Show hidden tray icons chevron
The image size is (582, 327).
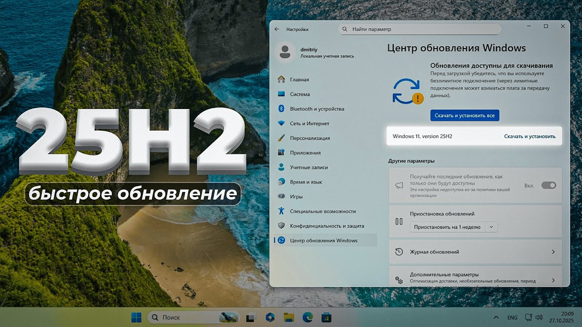(495, 317)
